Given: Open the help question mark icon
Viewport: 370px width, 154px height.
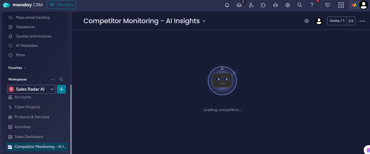Looking at the screenshot, I should (312, 5).
